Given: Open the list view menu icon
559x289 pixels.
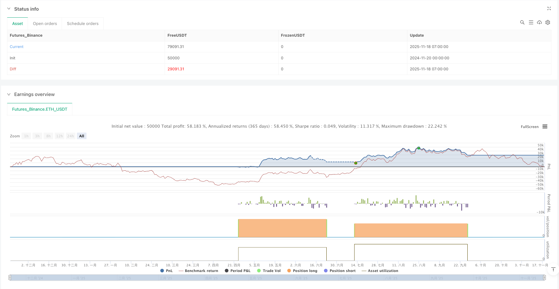Looking at the screenshot, I should point(531,22).
